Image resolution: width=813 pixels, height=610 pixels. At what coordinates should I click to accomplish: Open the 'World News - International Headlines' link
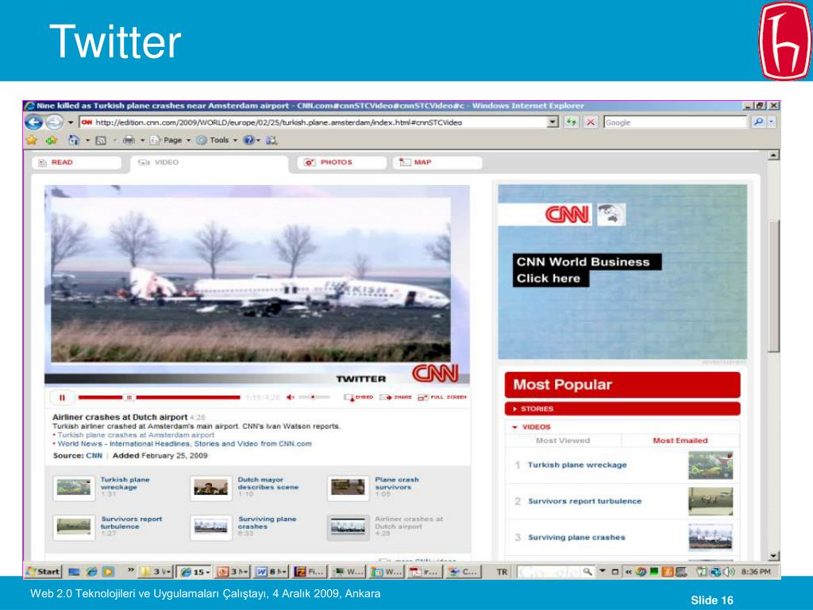click(x=184, y=444)
